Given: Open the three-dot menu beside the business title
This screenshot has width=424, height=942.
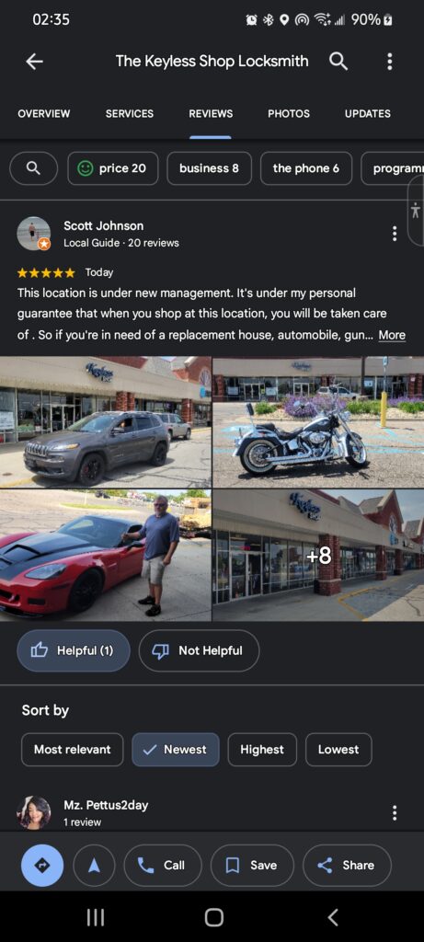Looking at the screenshot, I should click(390, 62).
